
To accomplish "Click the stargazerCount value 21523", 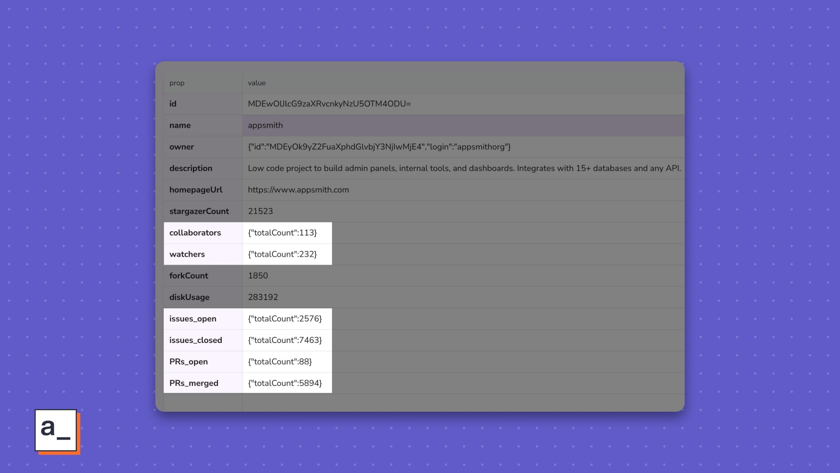I will [260, 211].
